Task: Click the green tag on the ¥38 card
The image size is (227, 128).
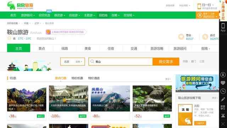Action: [41, 116]
